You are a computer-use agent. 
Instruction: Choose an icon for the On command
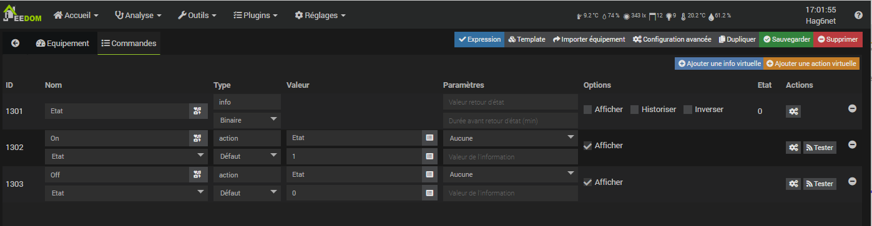click(x=198, y=138)
